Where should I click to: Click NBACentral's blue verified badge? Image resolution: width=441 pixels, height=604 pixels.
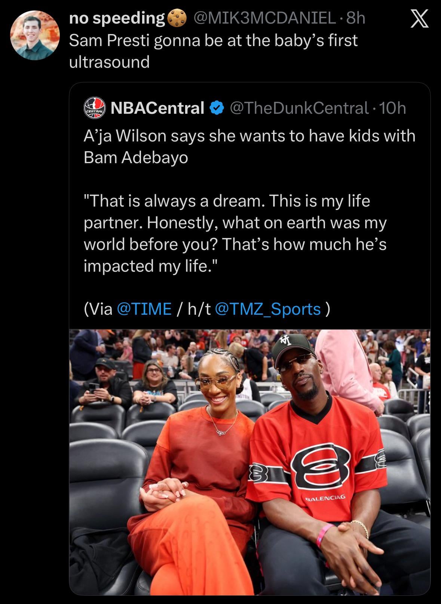(217, 108)
